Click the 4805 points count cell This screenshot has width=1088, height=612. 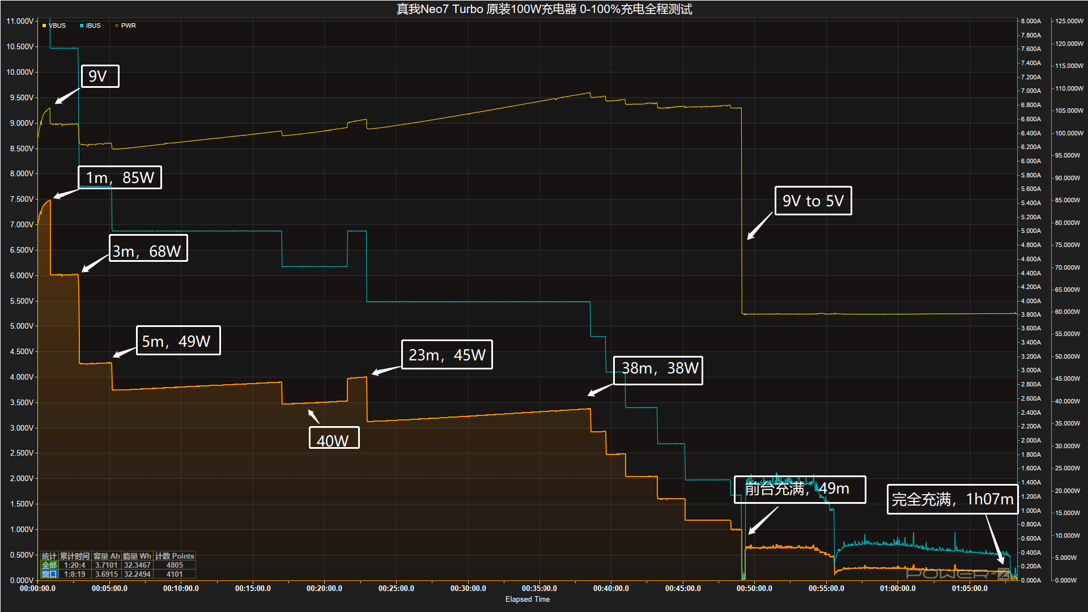click(175, 565)
